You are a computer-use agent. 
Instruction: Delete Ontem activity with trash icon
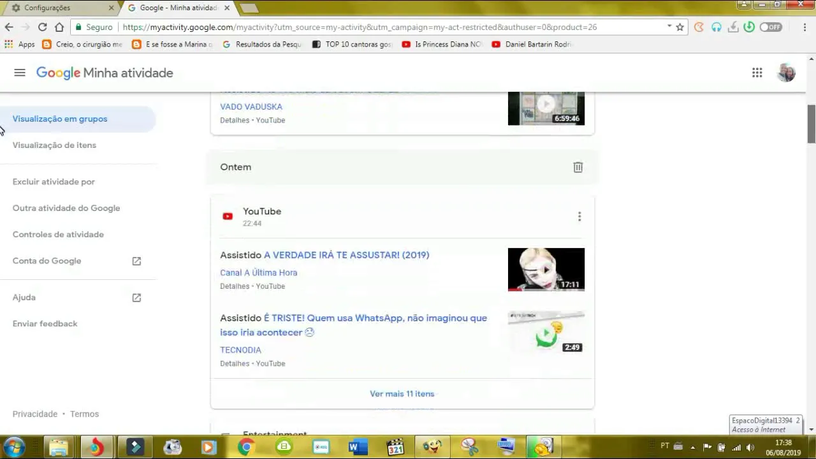[x=578, y=167]
